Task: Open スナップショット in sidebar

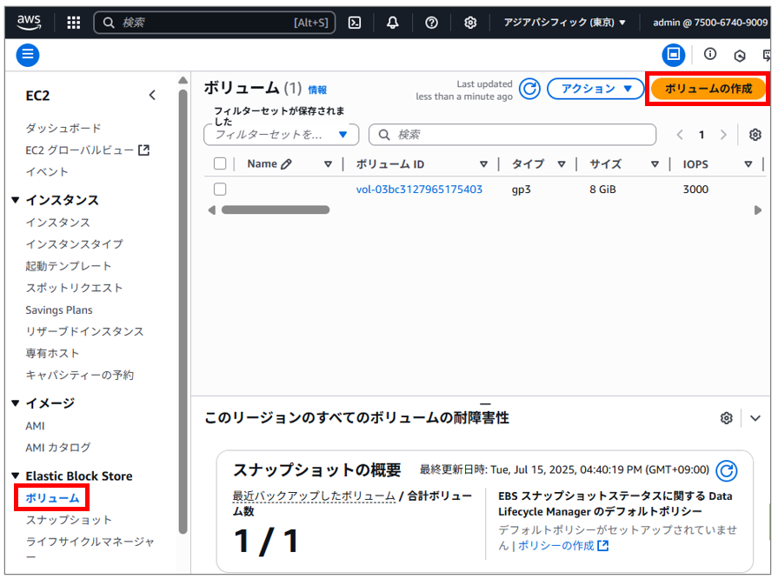Action: point(69,520)
